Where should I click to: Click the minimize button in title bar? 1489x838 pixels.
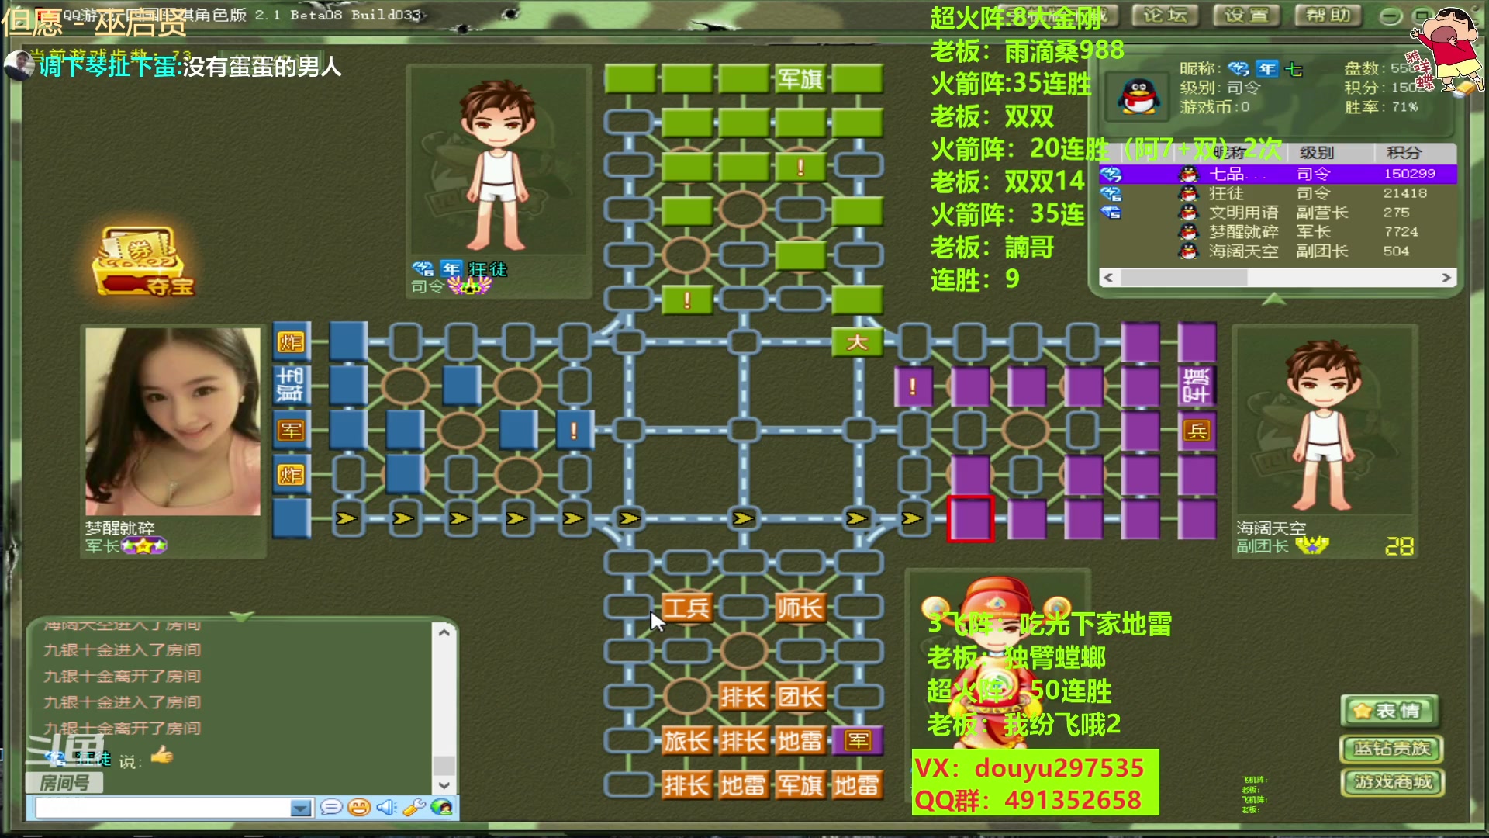click(x=1390, y=16)
